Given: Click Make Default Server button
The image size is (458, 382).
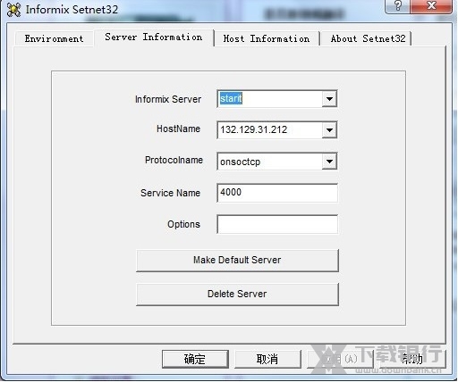Looking at the screenshot, I should pyautogui.click(x=237, y=260).
